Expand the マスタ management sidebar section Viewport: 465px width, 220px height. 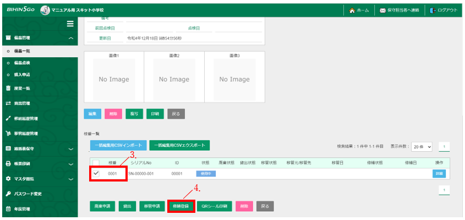(70, 179)
